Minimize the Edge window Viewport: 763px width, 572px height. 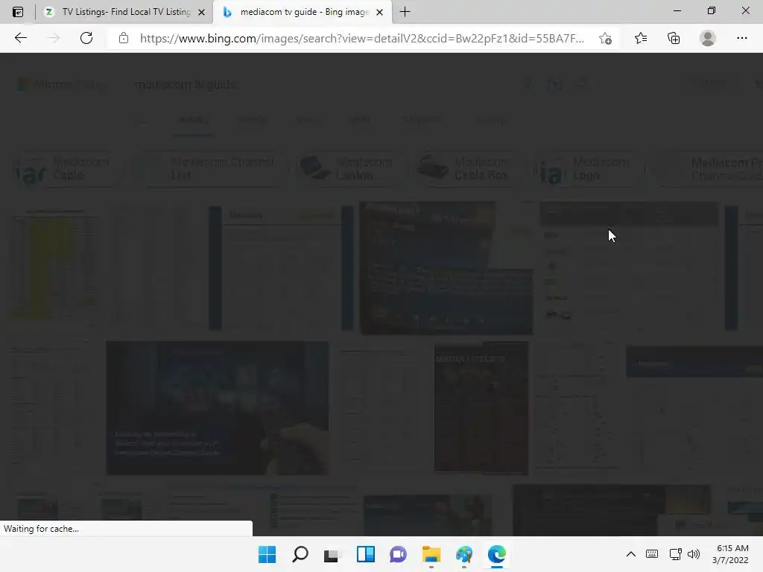click(677, 10)
